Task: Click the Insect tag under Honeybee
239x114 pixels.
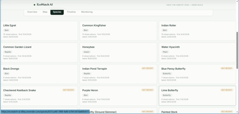Action: coord(87,52)
